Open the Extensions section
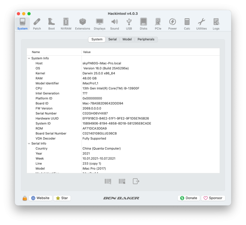 click(x=82, y=24)
